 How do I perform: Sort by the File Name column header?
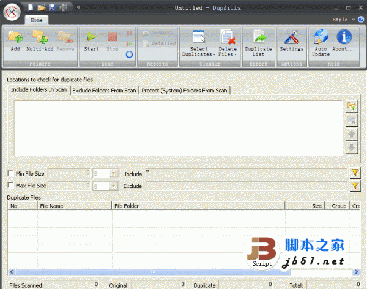point(75,206)
